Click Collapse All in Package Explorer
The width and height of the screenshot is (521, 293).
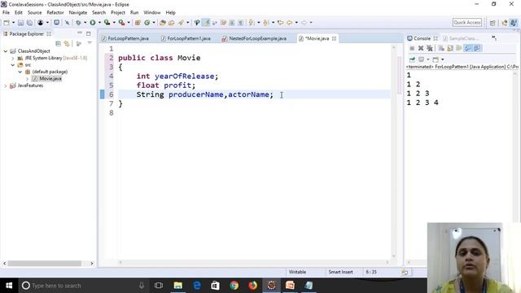tap(58, 43)
